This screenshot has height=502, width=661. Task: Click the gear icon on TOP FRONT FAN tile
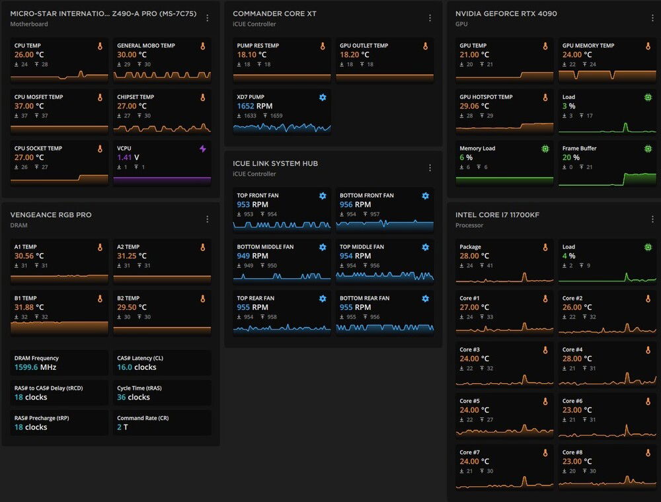[323, 196]
